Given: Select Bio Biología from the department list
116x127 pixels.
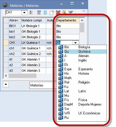Looking at the screenshot, I should click(x=82, y=47).
